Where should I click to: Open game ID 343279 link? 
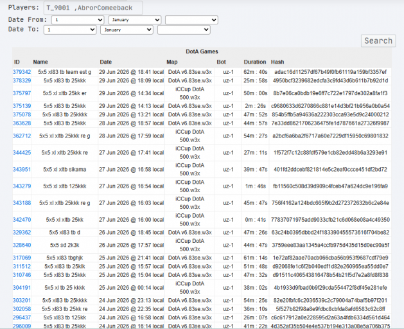[22, 186]
